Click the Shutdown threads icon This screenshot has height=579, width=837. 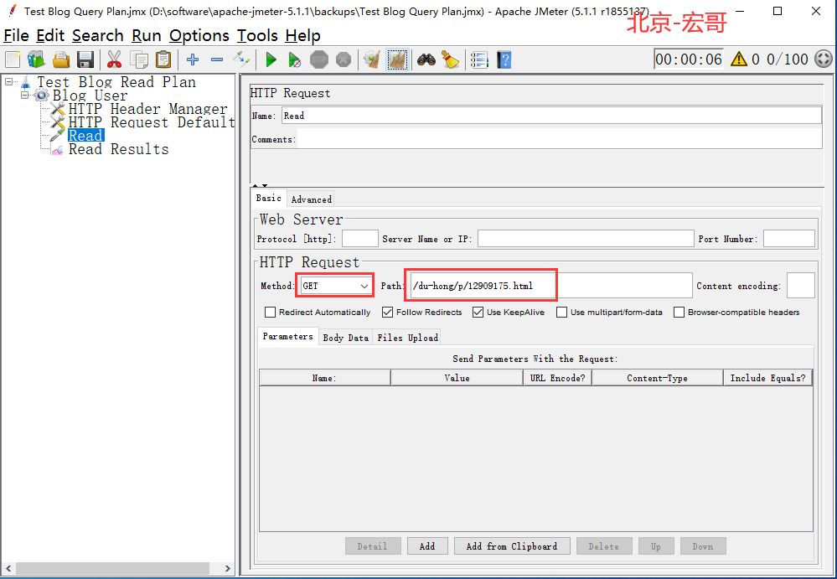click(344, 59)
